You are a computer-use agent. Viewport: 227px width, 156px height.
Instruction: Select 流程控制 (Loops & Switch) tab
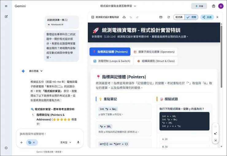(112, 61)
